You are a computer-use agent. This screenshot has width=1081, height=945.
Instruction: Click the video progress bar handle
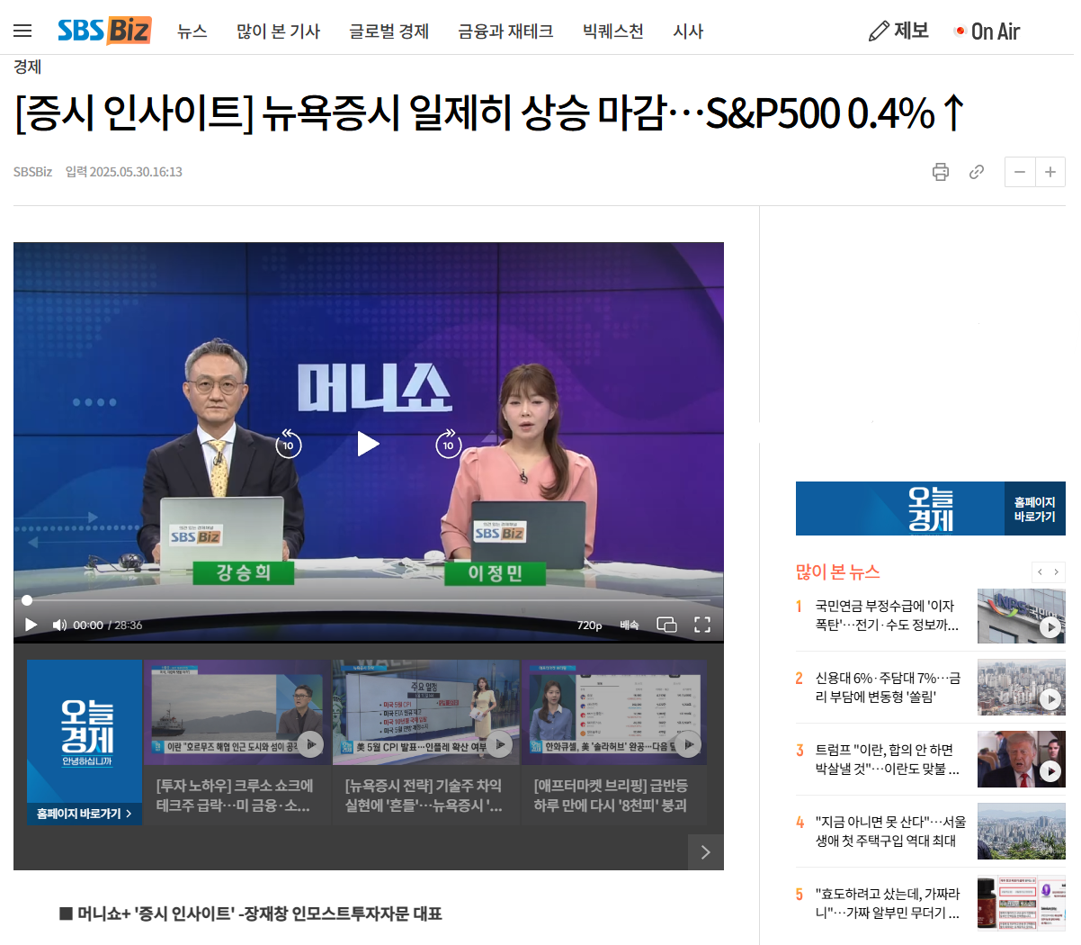(27, 600)
